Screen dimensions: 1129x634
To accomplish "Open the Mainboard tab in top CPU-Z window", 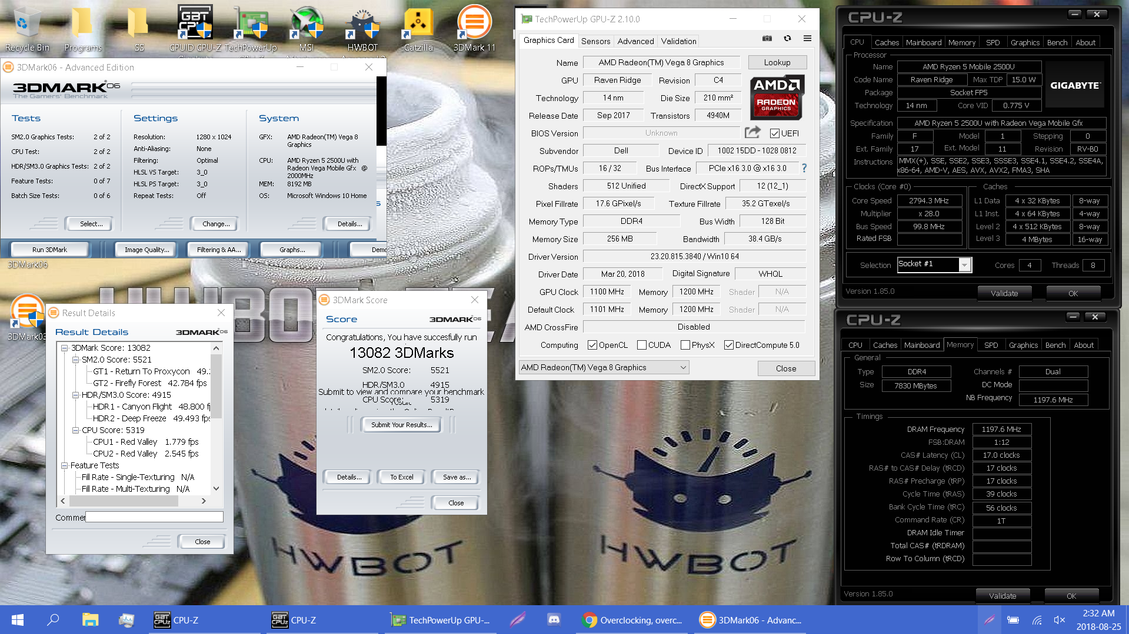I will coord(924,42).
